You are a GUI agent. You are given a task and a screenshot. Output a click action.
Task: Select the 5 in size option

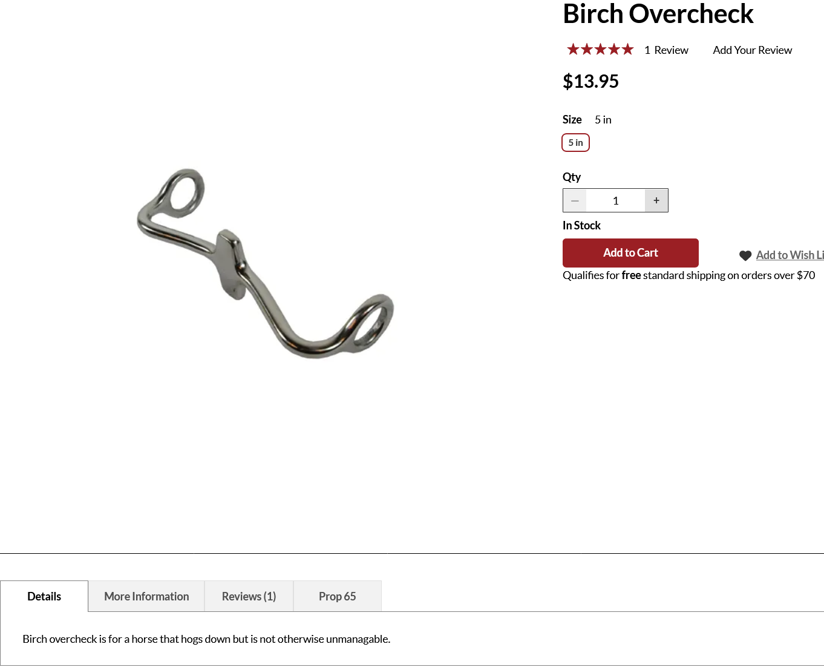pos(575,143)
